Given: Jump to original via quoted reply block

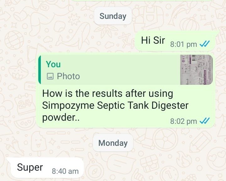Looking at the screenshot, I should click(126, 69).
